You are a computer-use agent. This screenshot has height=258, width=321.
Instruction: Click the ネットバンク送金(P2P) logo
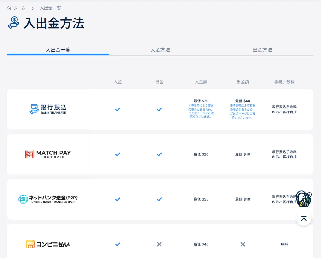click(48, 199)
